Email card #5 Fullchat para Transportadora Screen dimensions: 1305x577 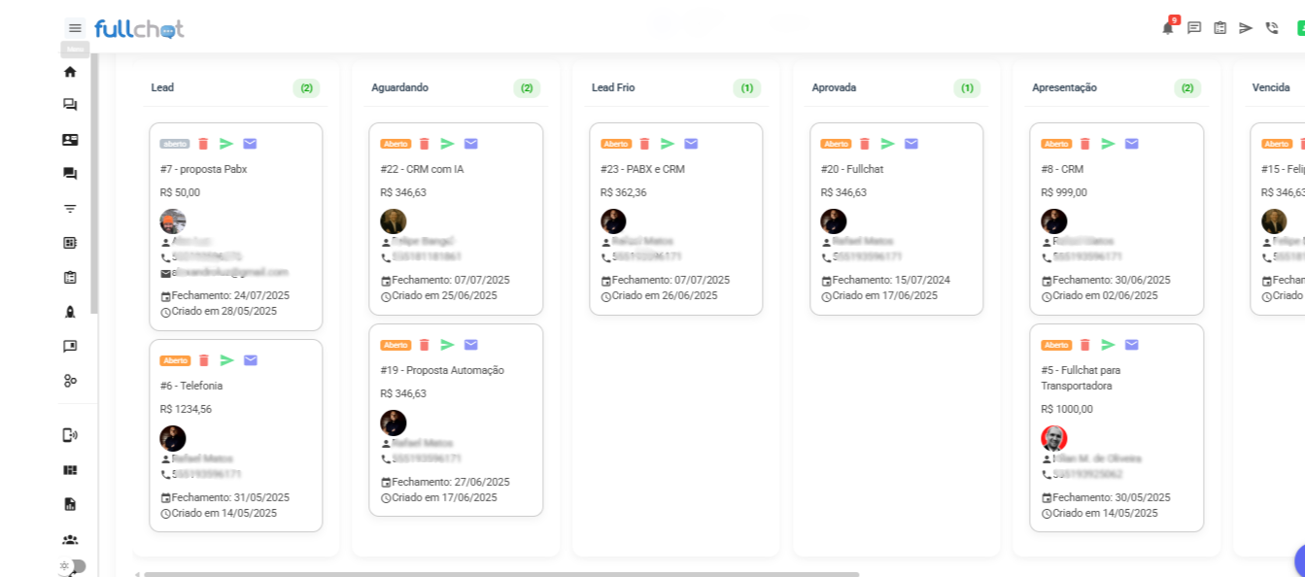click(1132, 345)
